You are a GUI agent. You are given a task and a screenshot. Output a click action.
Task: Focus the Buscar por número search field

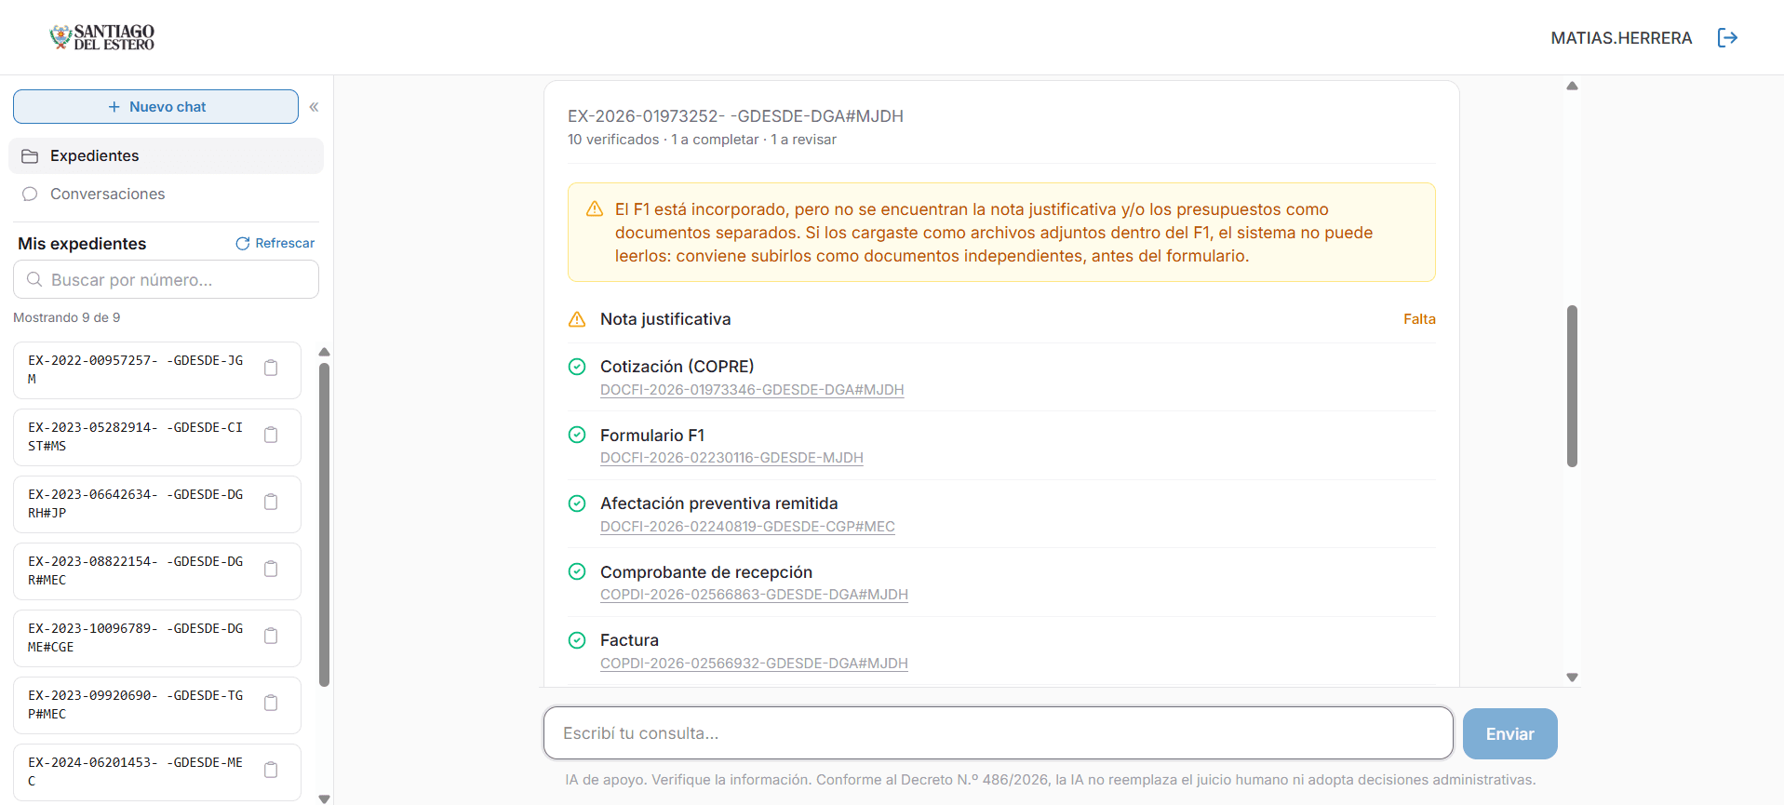(166, 279)
